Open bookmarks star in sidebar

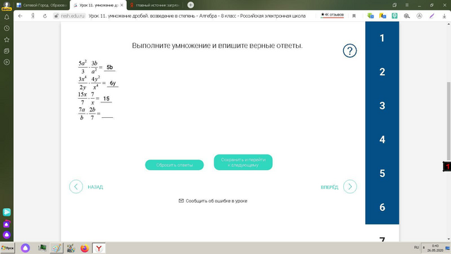6,40
